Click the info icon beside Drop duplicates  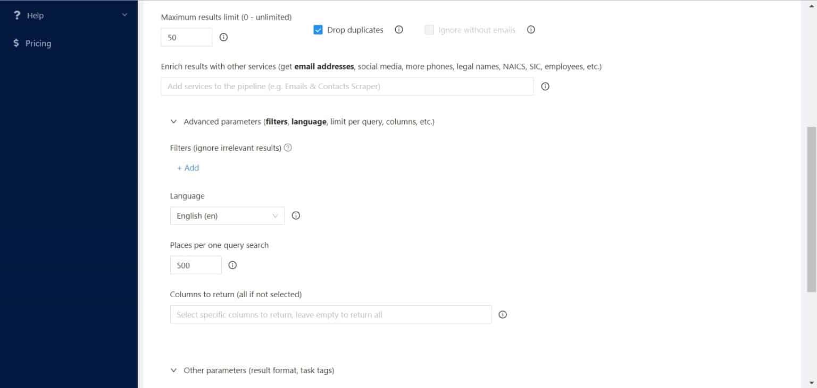[398, 30]
